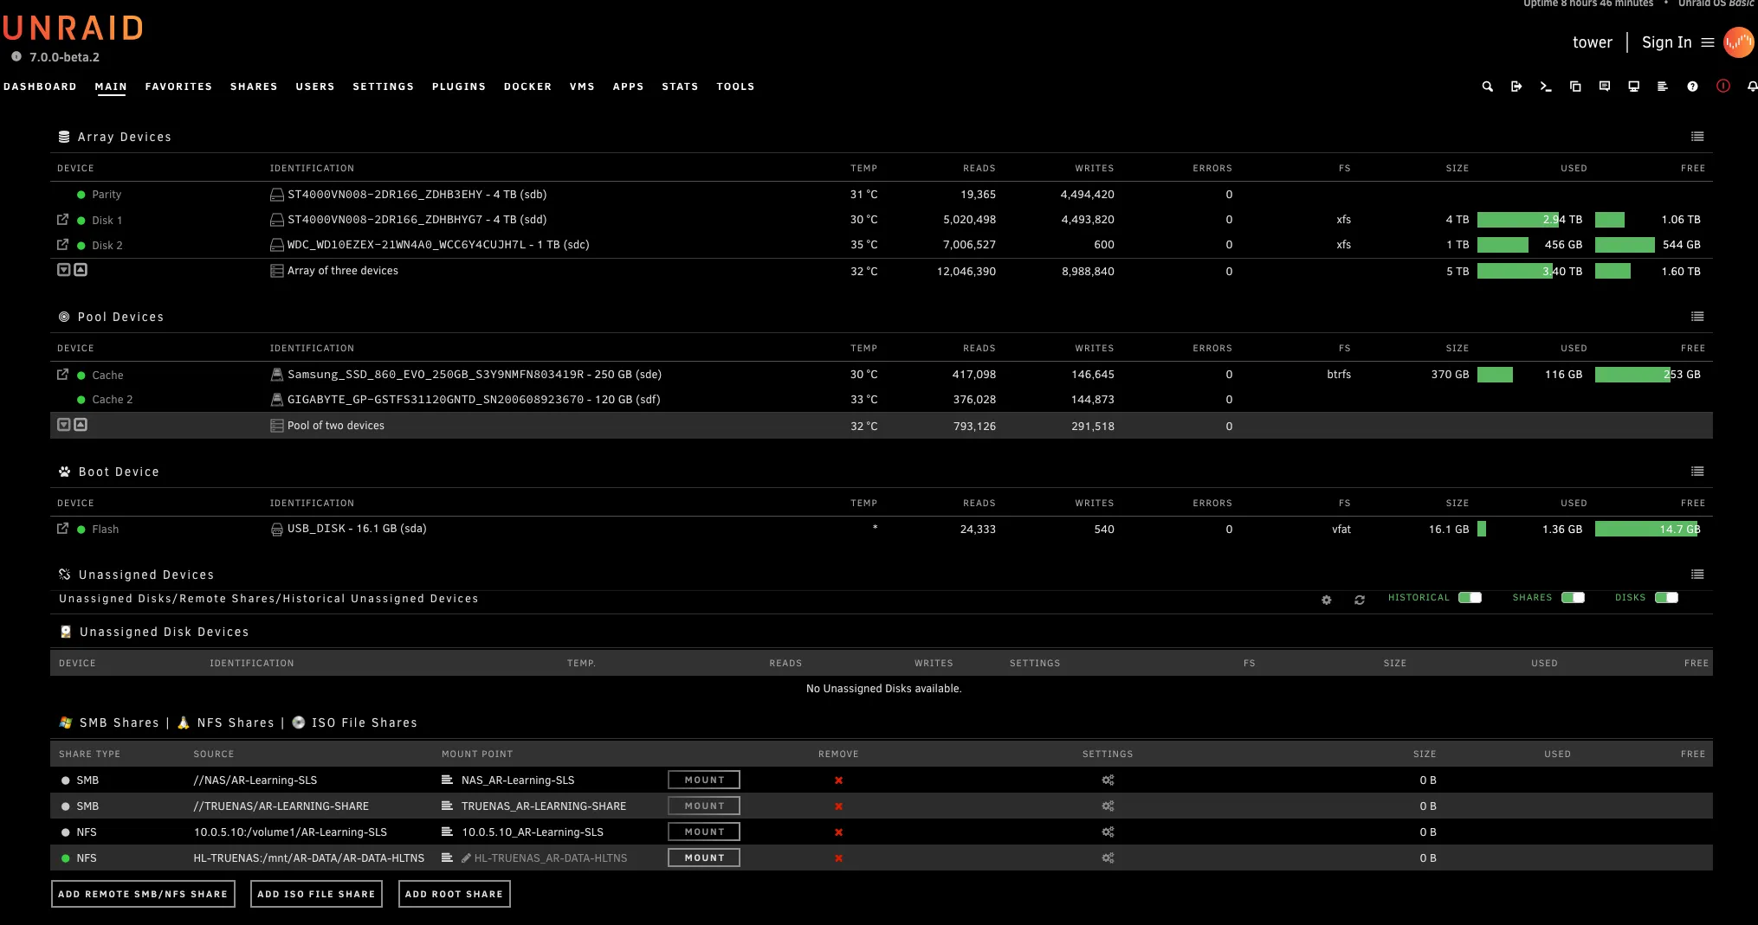Remove the //NAS/AR-Learning-SLS share
Viewport: 1758px width, 925px height.
tap(838, 780)
